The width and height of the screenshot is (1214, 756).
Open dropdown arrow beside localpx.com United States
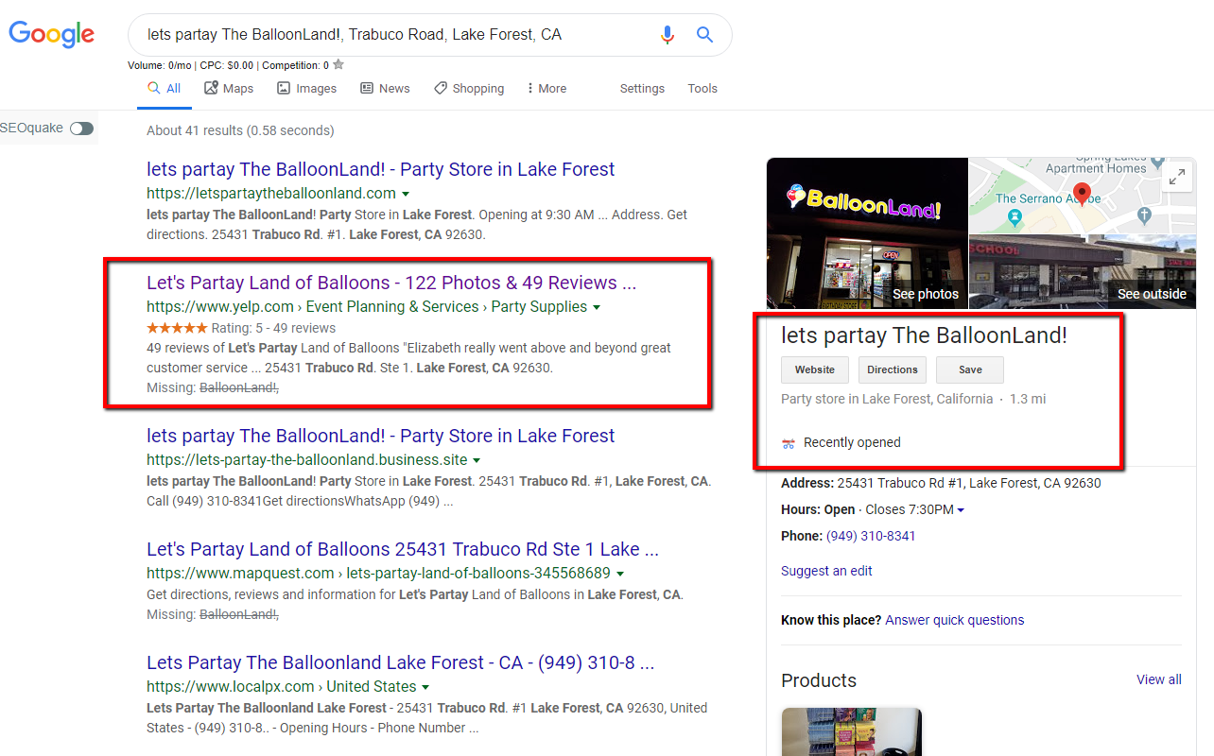click(425, 687)
